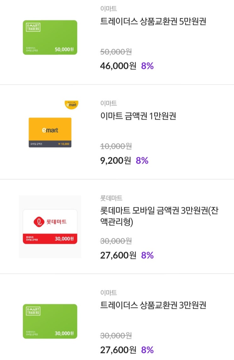The image size is (234, 360).
Task: Click the 27,600원 price under 롯데마트 voucher
Action: click(118, 255)
